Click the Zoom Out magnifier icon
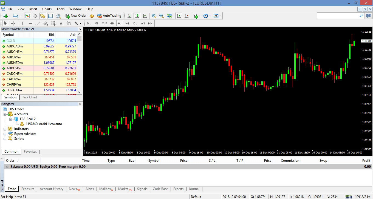Screen dimensions: 373x199 coord(161,16)
